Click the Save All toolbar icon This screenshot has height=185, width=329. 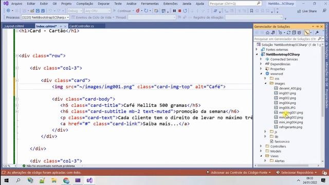click(43, 11)
